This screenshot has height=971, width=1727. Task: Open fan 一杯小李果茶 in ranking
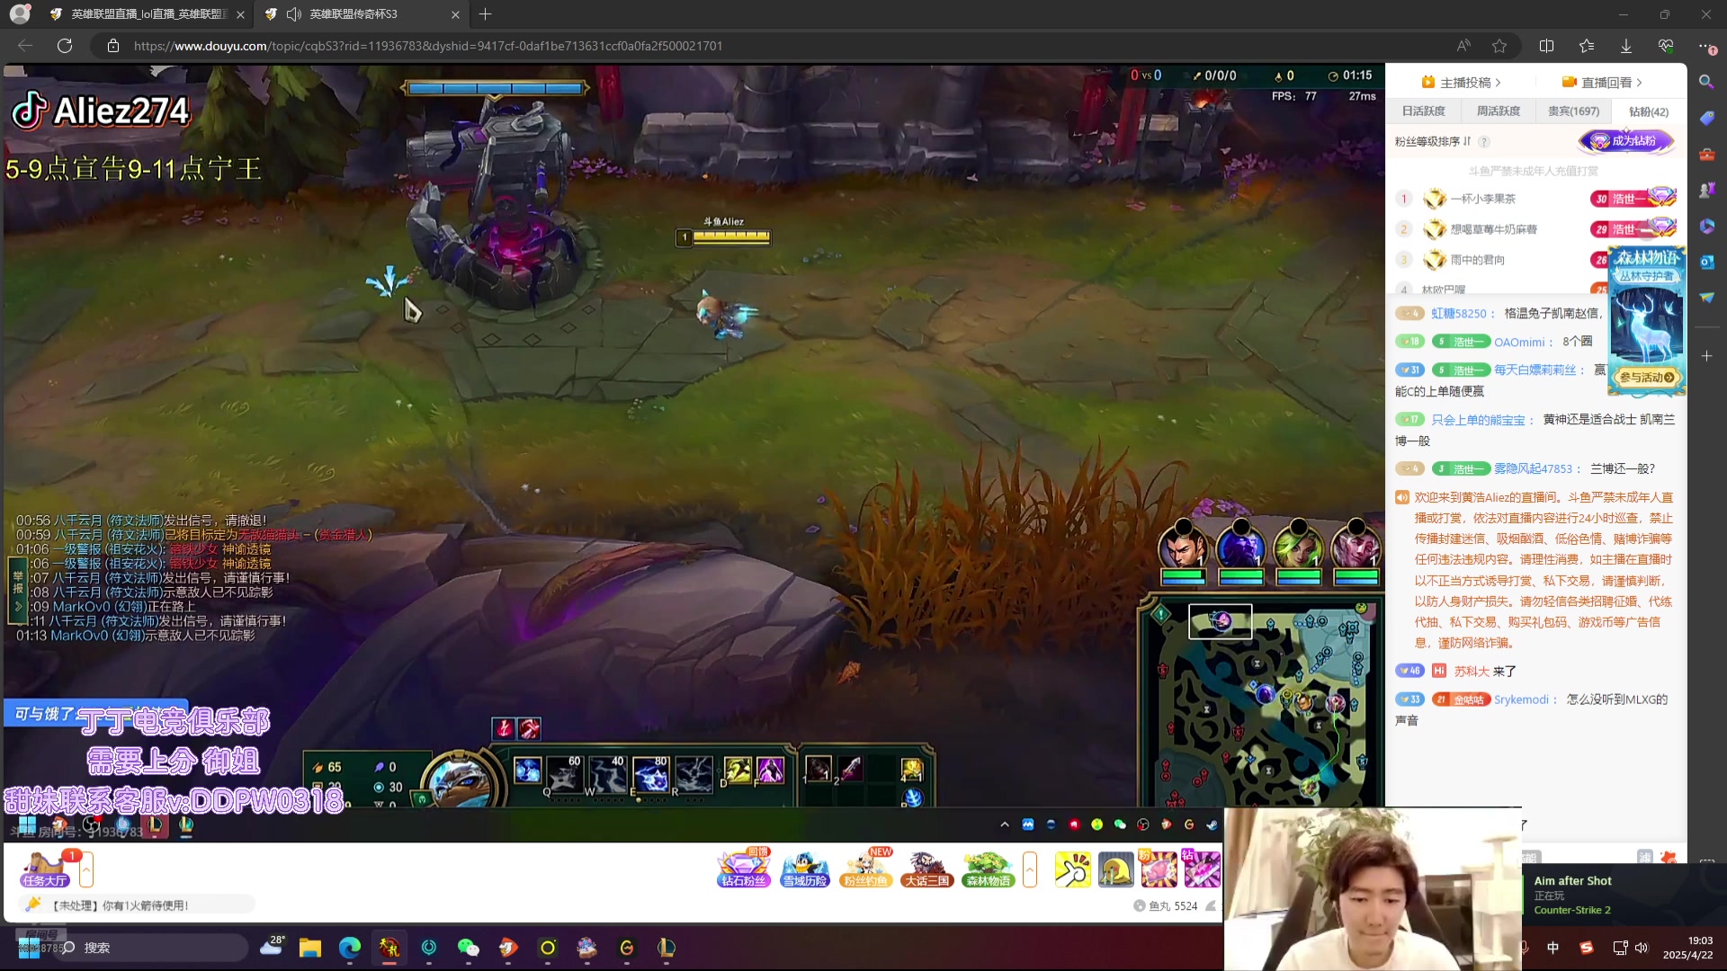(x=1482, y=199)
